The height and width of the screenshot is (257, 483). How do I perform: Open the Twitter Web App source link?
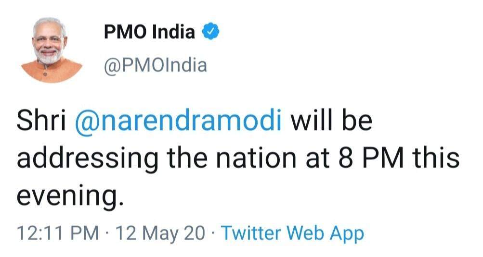pyautogui.click(x=292, y=233)
